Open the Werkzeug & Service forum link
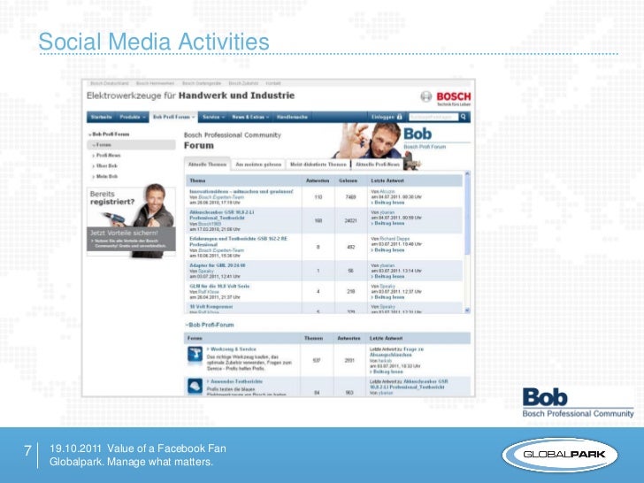This screenshot has width=644, height=483. tap(232, 349)
